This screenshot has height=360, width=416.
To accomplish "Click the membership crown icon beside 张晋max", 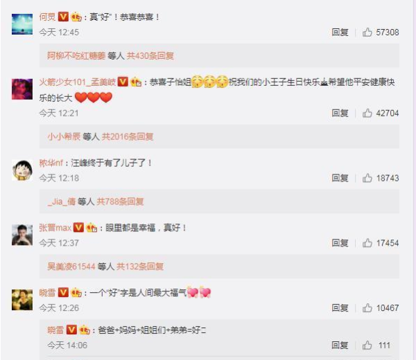I will click(x=92, y=228).
